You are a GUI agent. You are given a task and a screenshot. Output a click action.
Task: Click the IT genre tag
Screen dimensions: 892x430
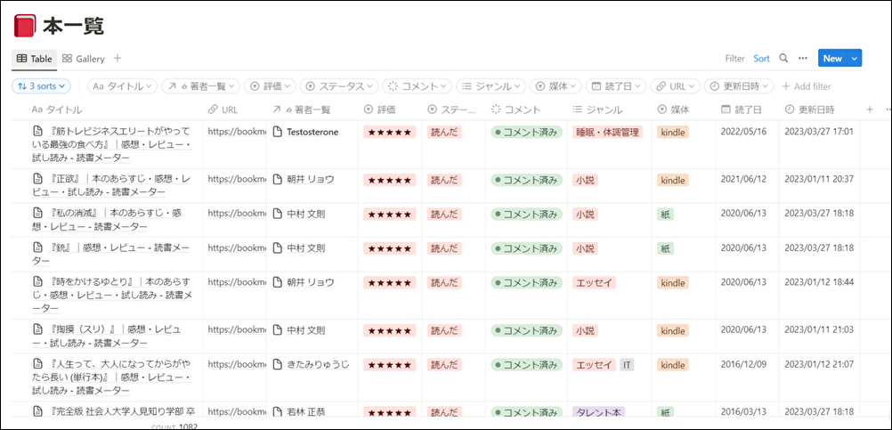[627, 364]
